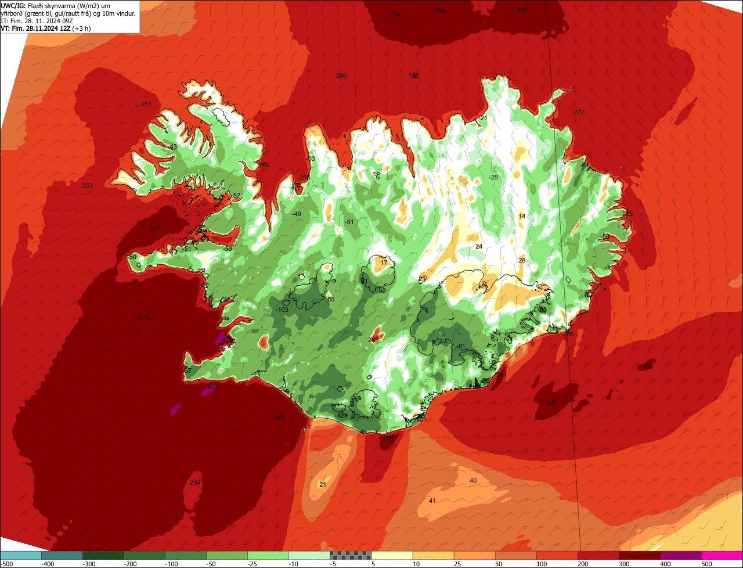Click the red-orange swatch between 100 and 200

tap(557, 555)
